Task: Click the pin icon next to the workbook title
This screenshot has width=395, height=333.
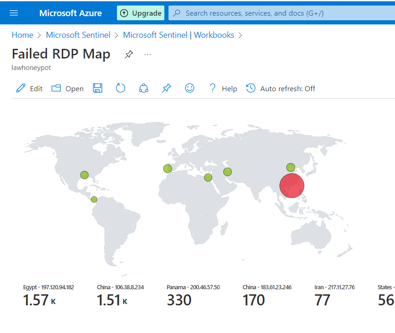Action: tap(128, 54)
